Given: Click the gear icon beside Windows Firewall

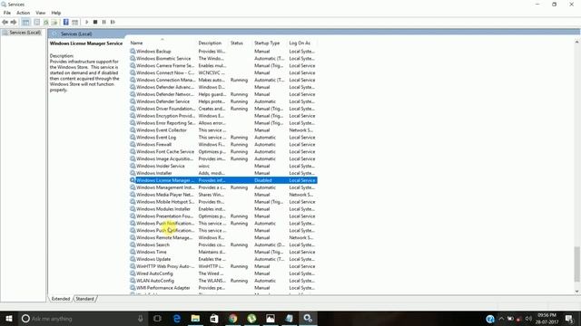Looking at the screenshot, I should (x=133, y=145).
